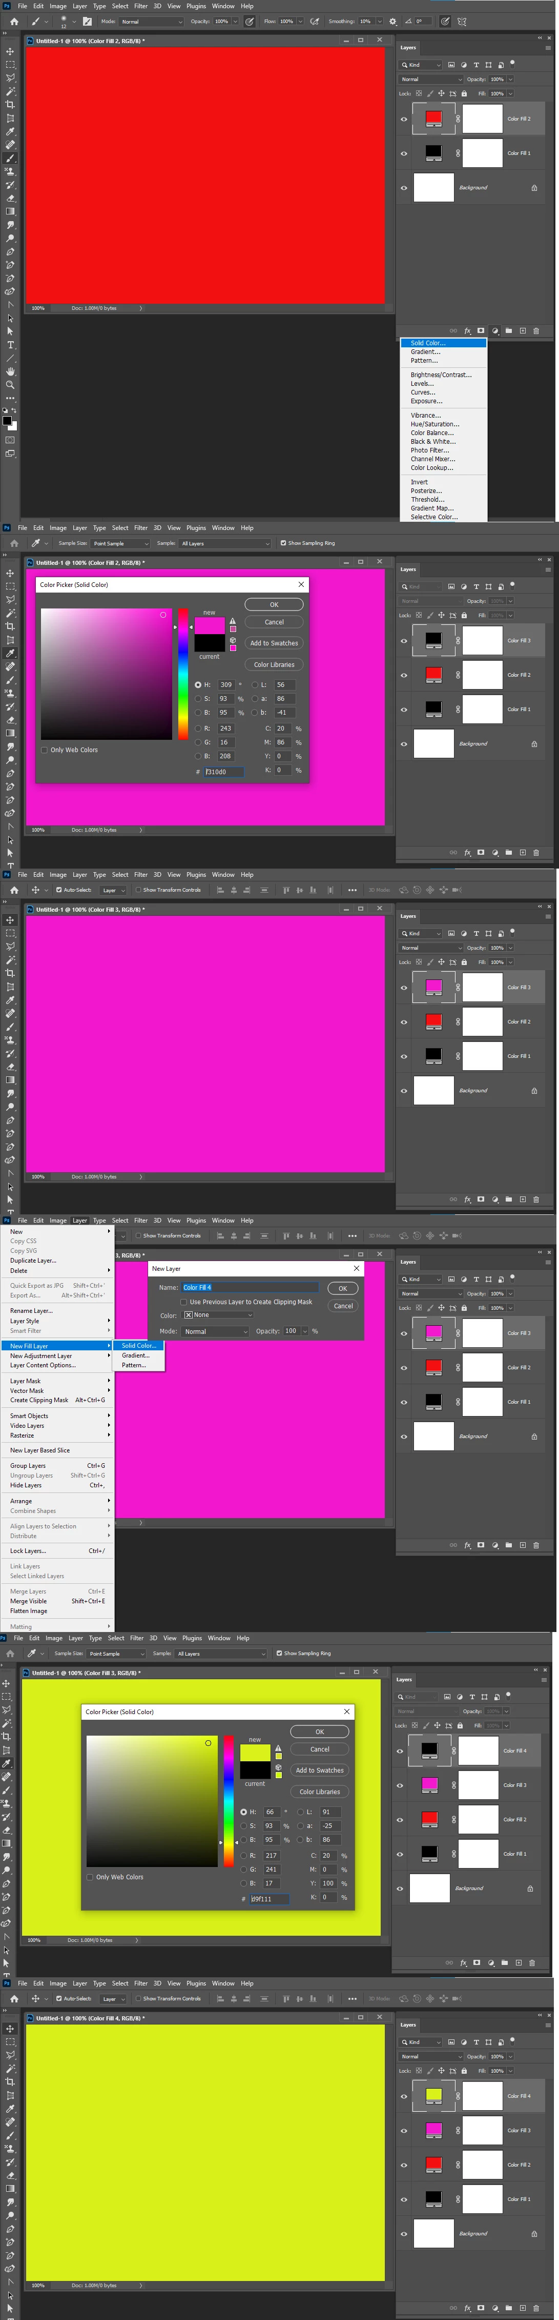
Task: Click new layer icon under yellow Color Fill 4 panel
Action: (x=522, y=2308)
